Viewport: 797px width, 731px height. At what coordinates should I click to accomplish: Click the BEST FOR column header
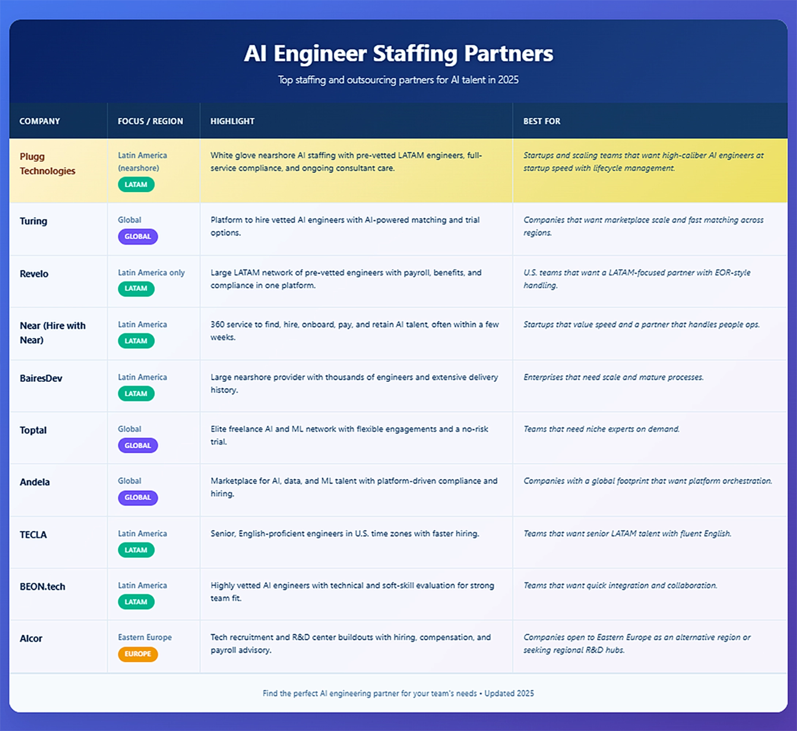[x=542, y=121]
